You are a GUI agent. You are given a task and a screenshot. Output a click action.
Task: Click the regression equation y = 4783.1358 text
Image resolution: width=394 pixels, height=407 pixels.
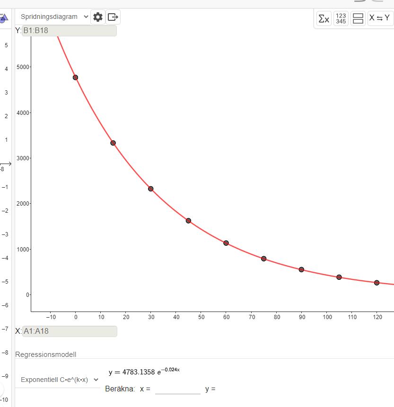tap(144, 372)
